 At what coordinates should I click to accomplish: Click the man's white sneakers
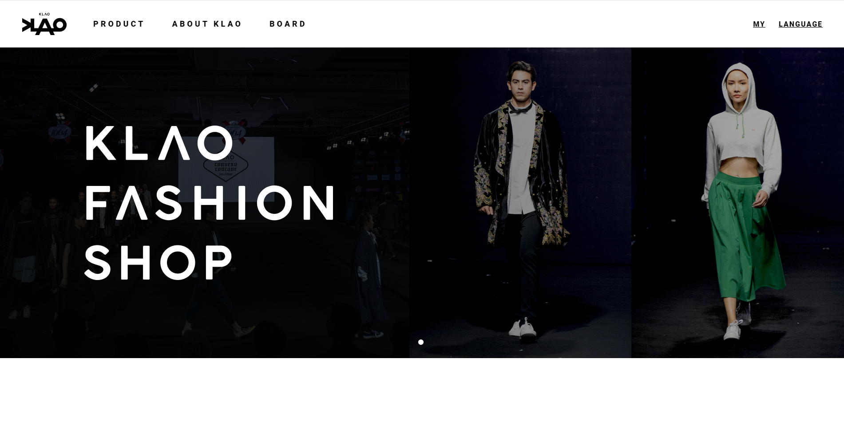point(523,328)
